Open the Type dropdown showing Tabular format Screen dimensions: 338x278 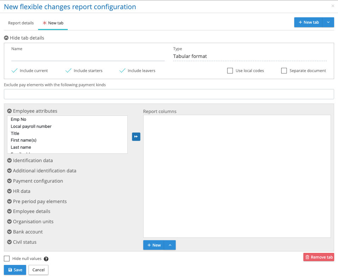(x=249, y=56)
